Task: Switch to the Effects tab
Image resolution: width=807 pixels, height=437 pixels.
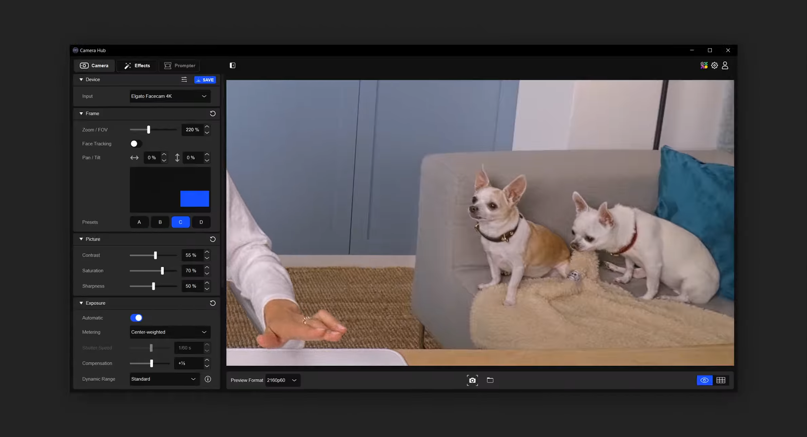Action: click(x=137, y=66)
